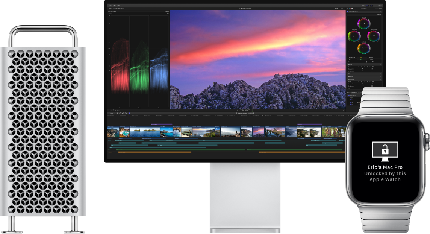Go forward in timeline history arrow
This screenshot has width=430, height=234.
click(x=254, y=113)
